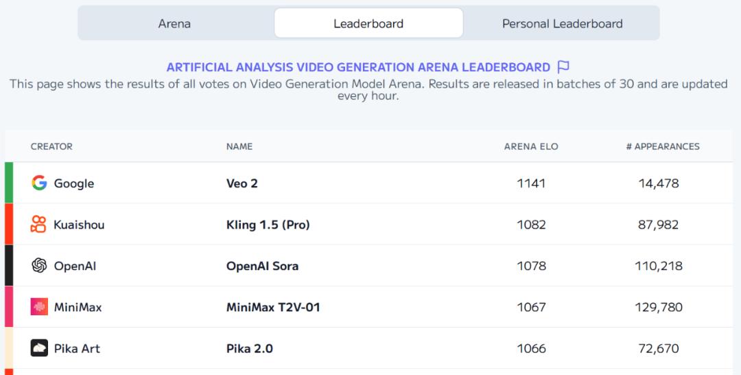Click the Artificial Analysis leaderboard heading

point(358,67)
